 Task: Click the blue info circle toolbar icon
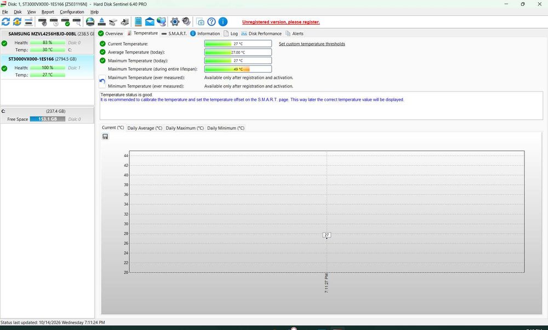[x=223, y=22]
